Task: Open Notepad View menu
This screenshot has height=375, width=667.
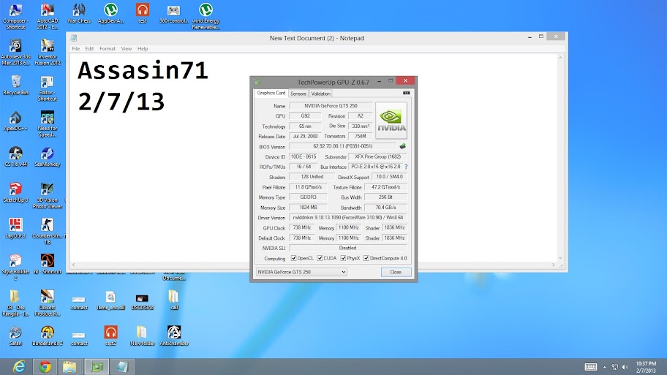Action: (x=127, y=48)
